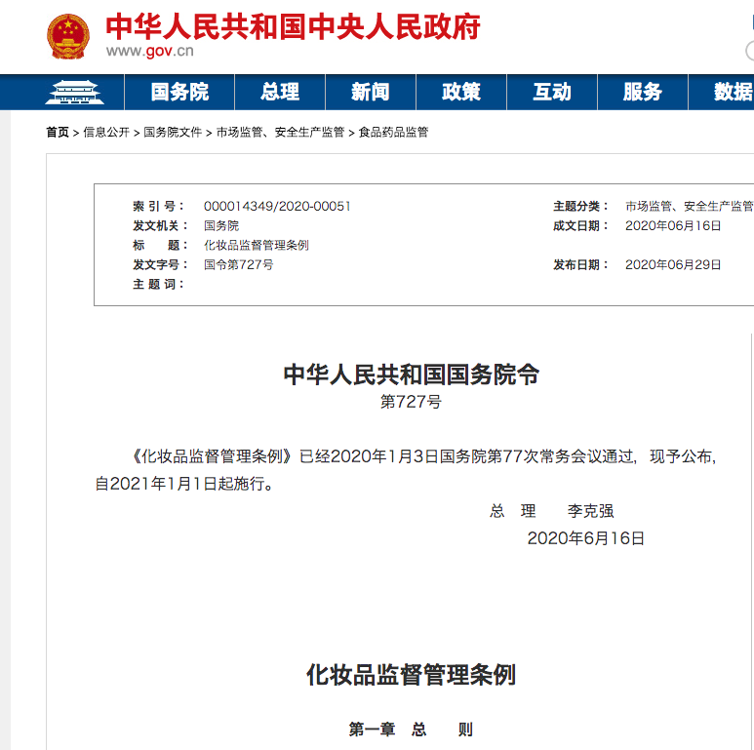Go to the 新闻 section
Image resolution: width=754 pixels, height=750 pixels.
[371, 92]
